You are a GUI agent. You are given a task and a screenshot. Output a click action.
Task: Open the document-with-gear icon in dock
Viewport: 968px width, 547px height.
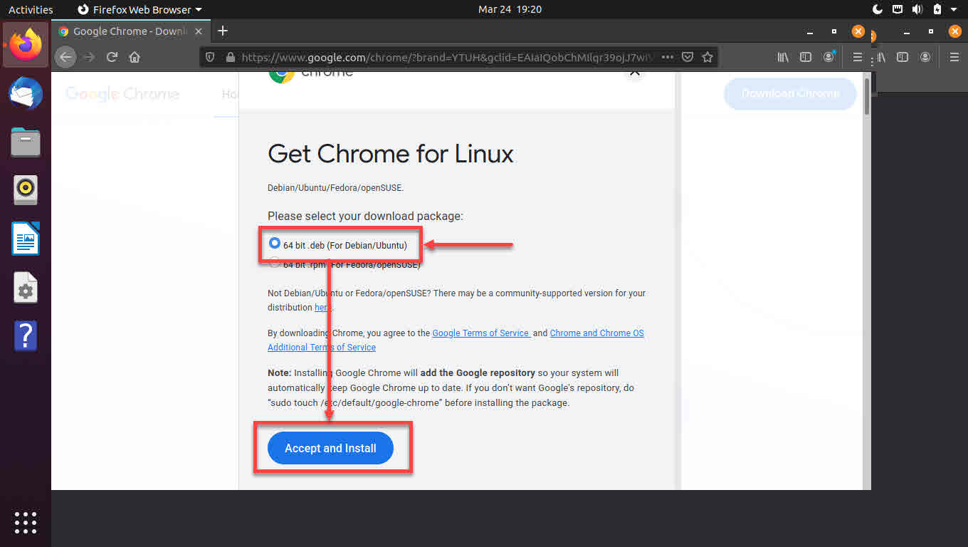[26, 287]
